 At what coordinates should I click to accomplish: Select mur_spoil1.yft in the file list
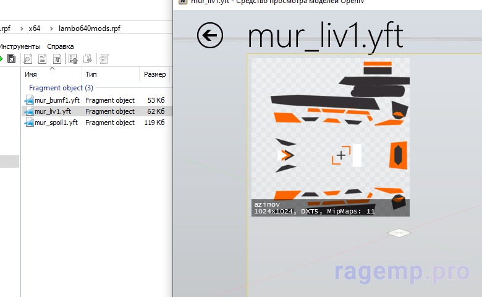(x=56, y=123)
